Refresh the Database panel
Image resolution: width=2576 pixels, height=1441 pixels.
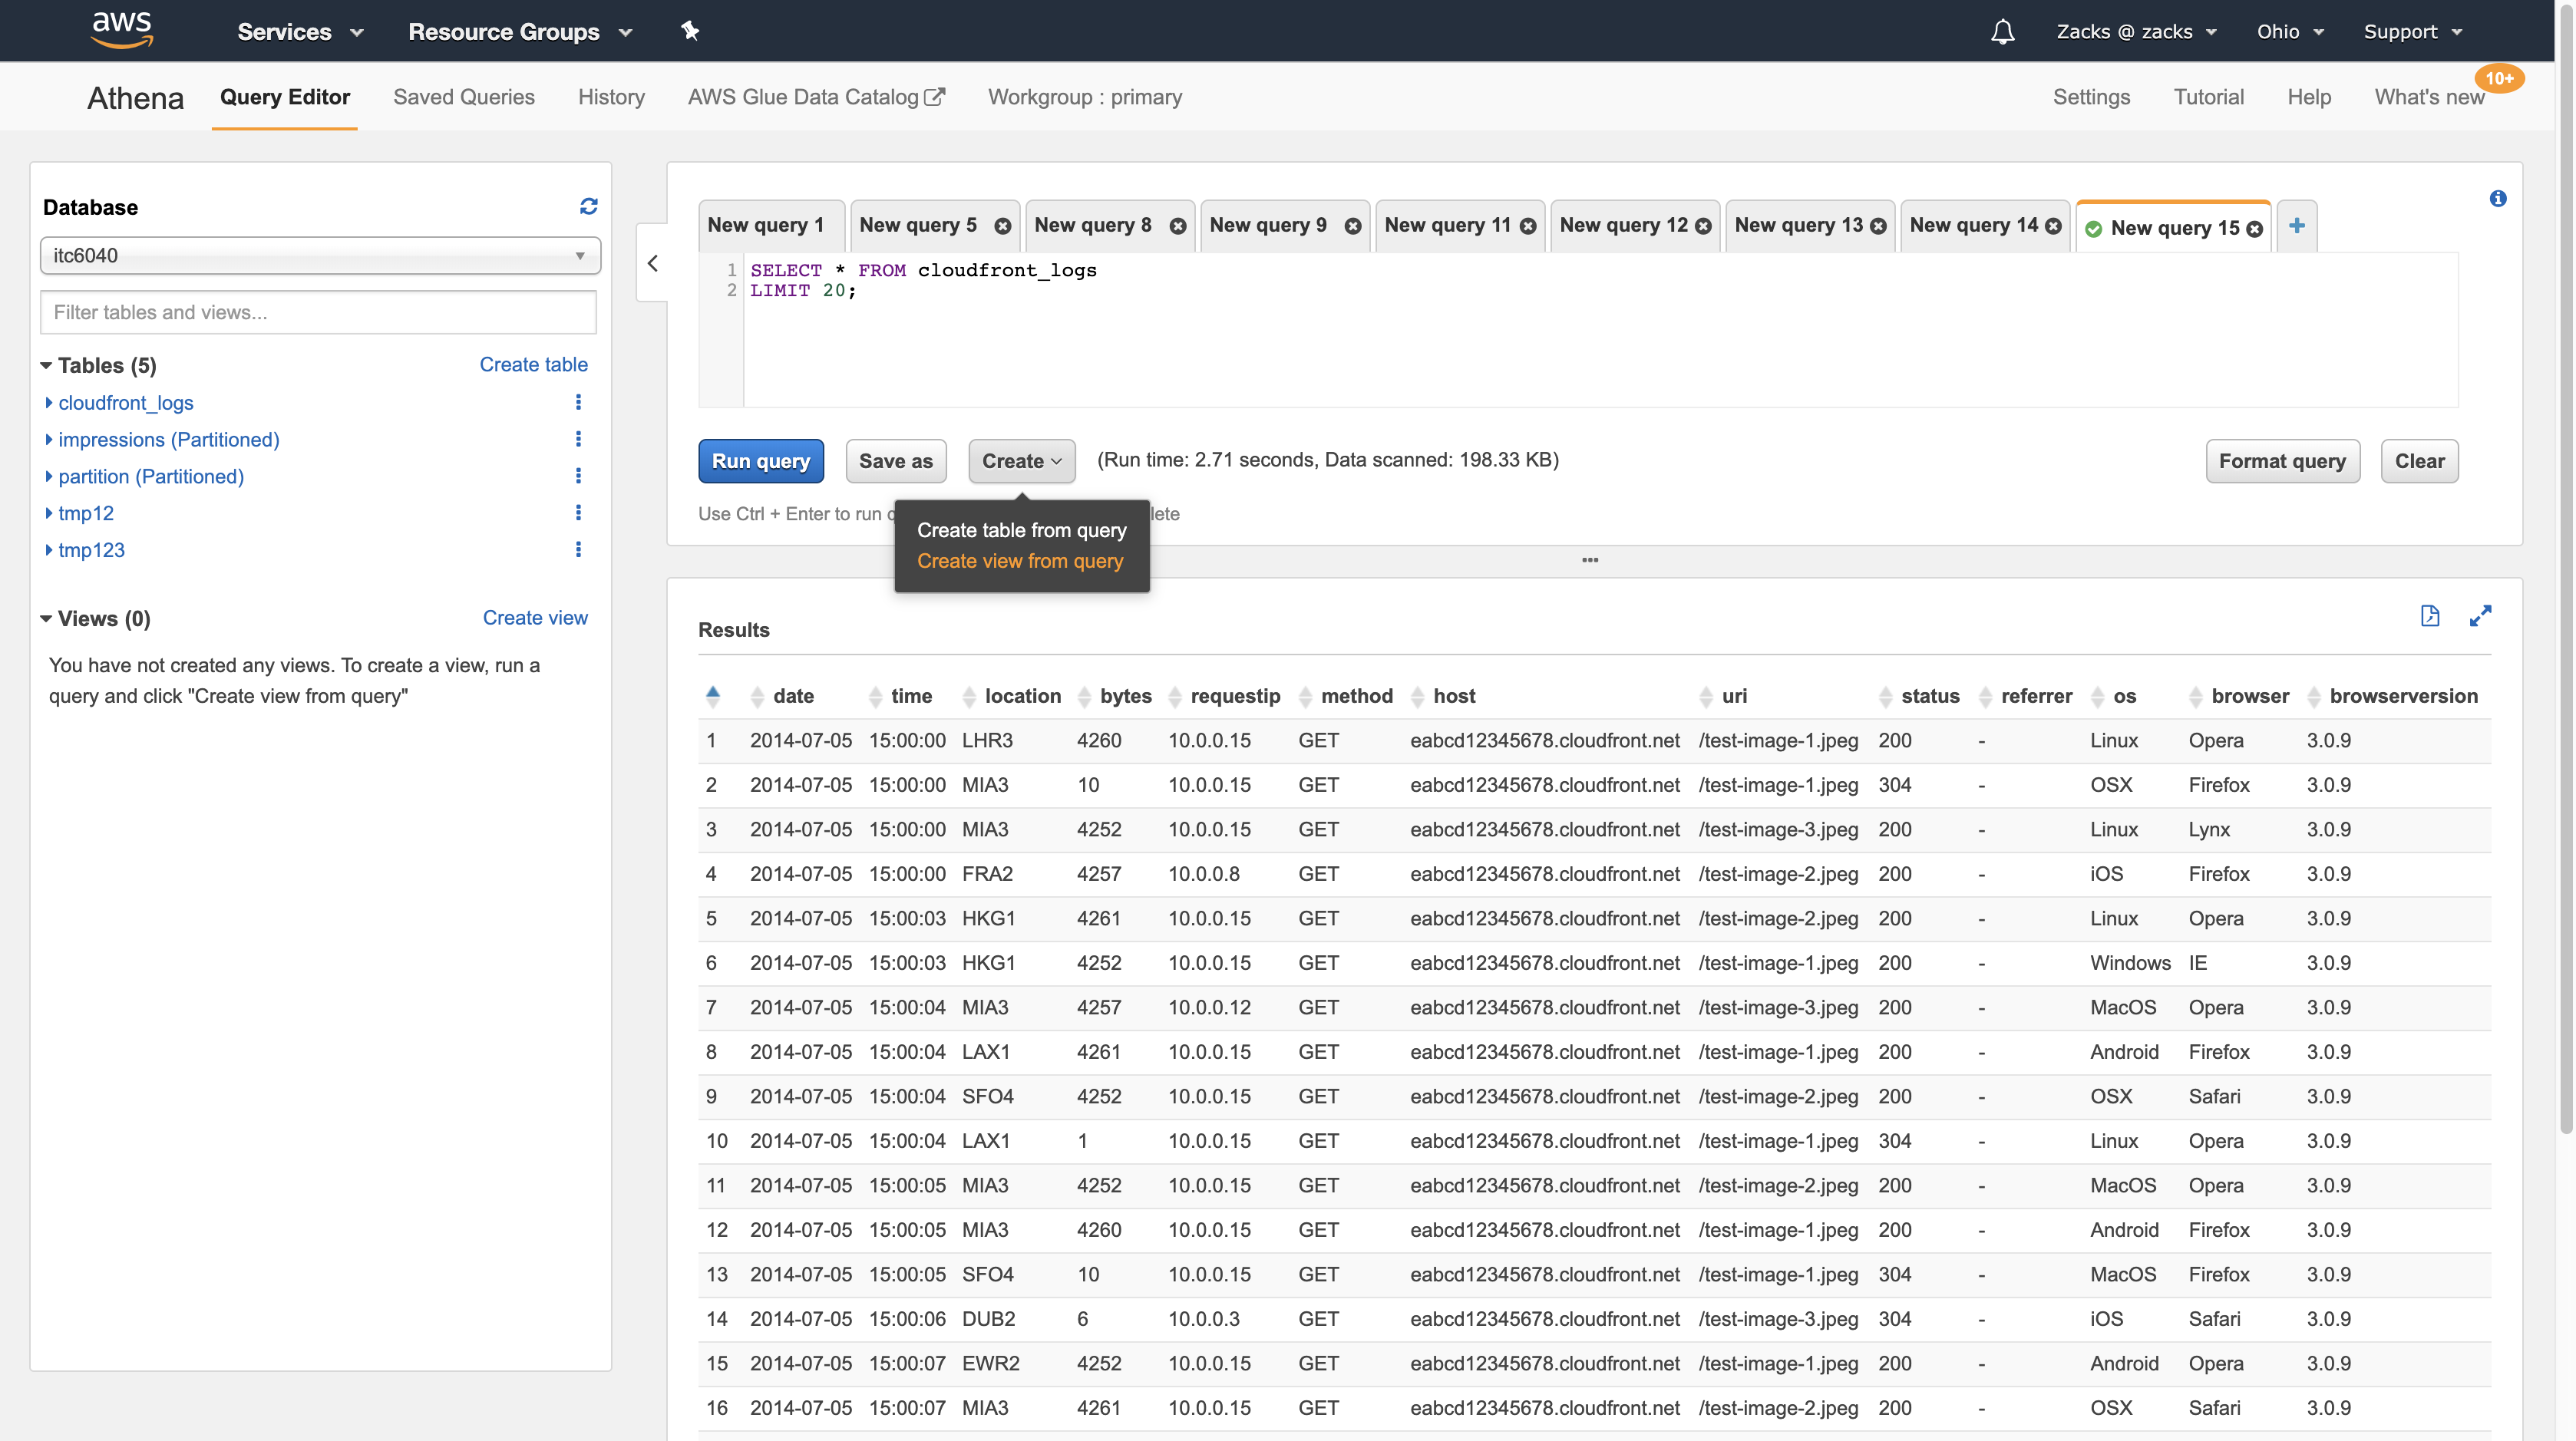click(x=588, y=206)
